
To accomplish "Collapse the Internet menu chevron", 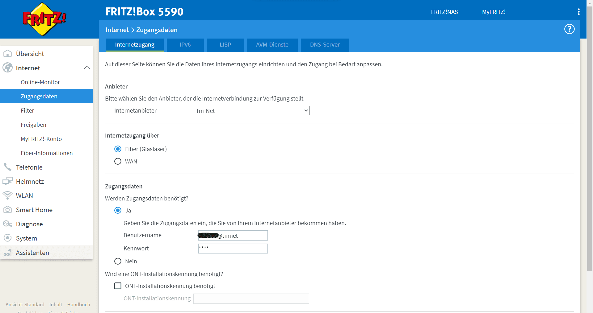I will tap(87, 68).
